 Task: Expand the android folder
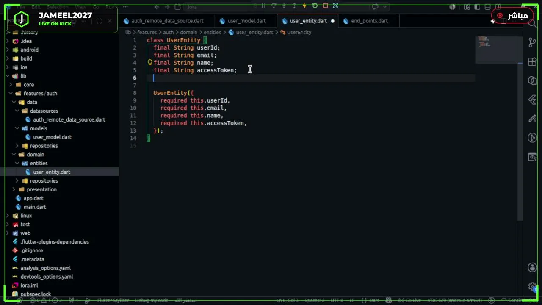pyautogui.click(x=8, y=50)
